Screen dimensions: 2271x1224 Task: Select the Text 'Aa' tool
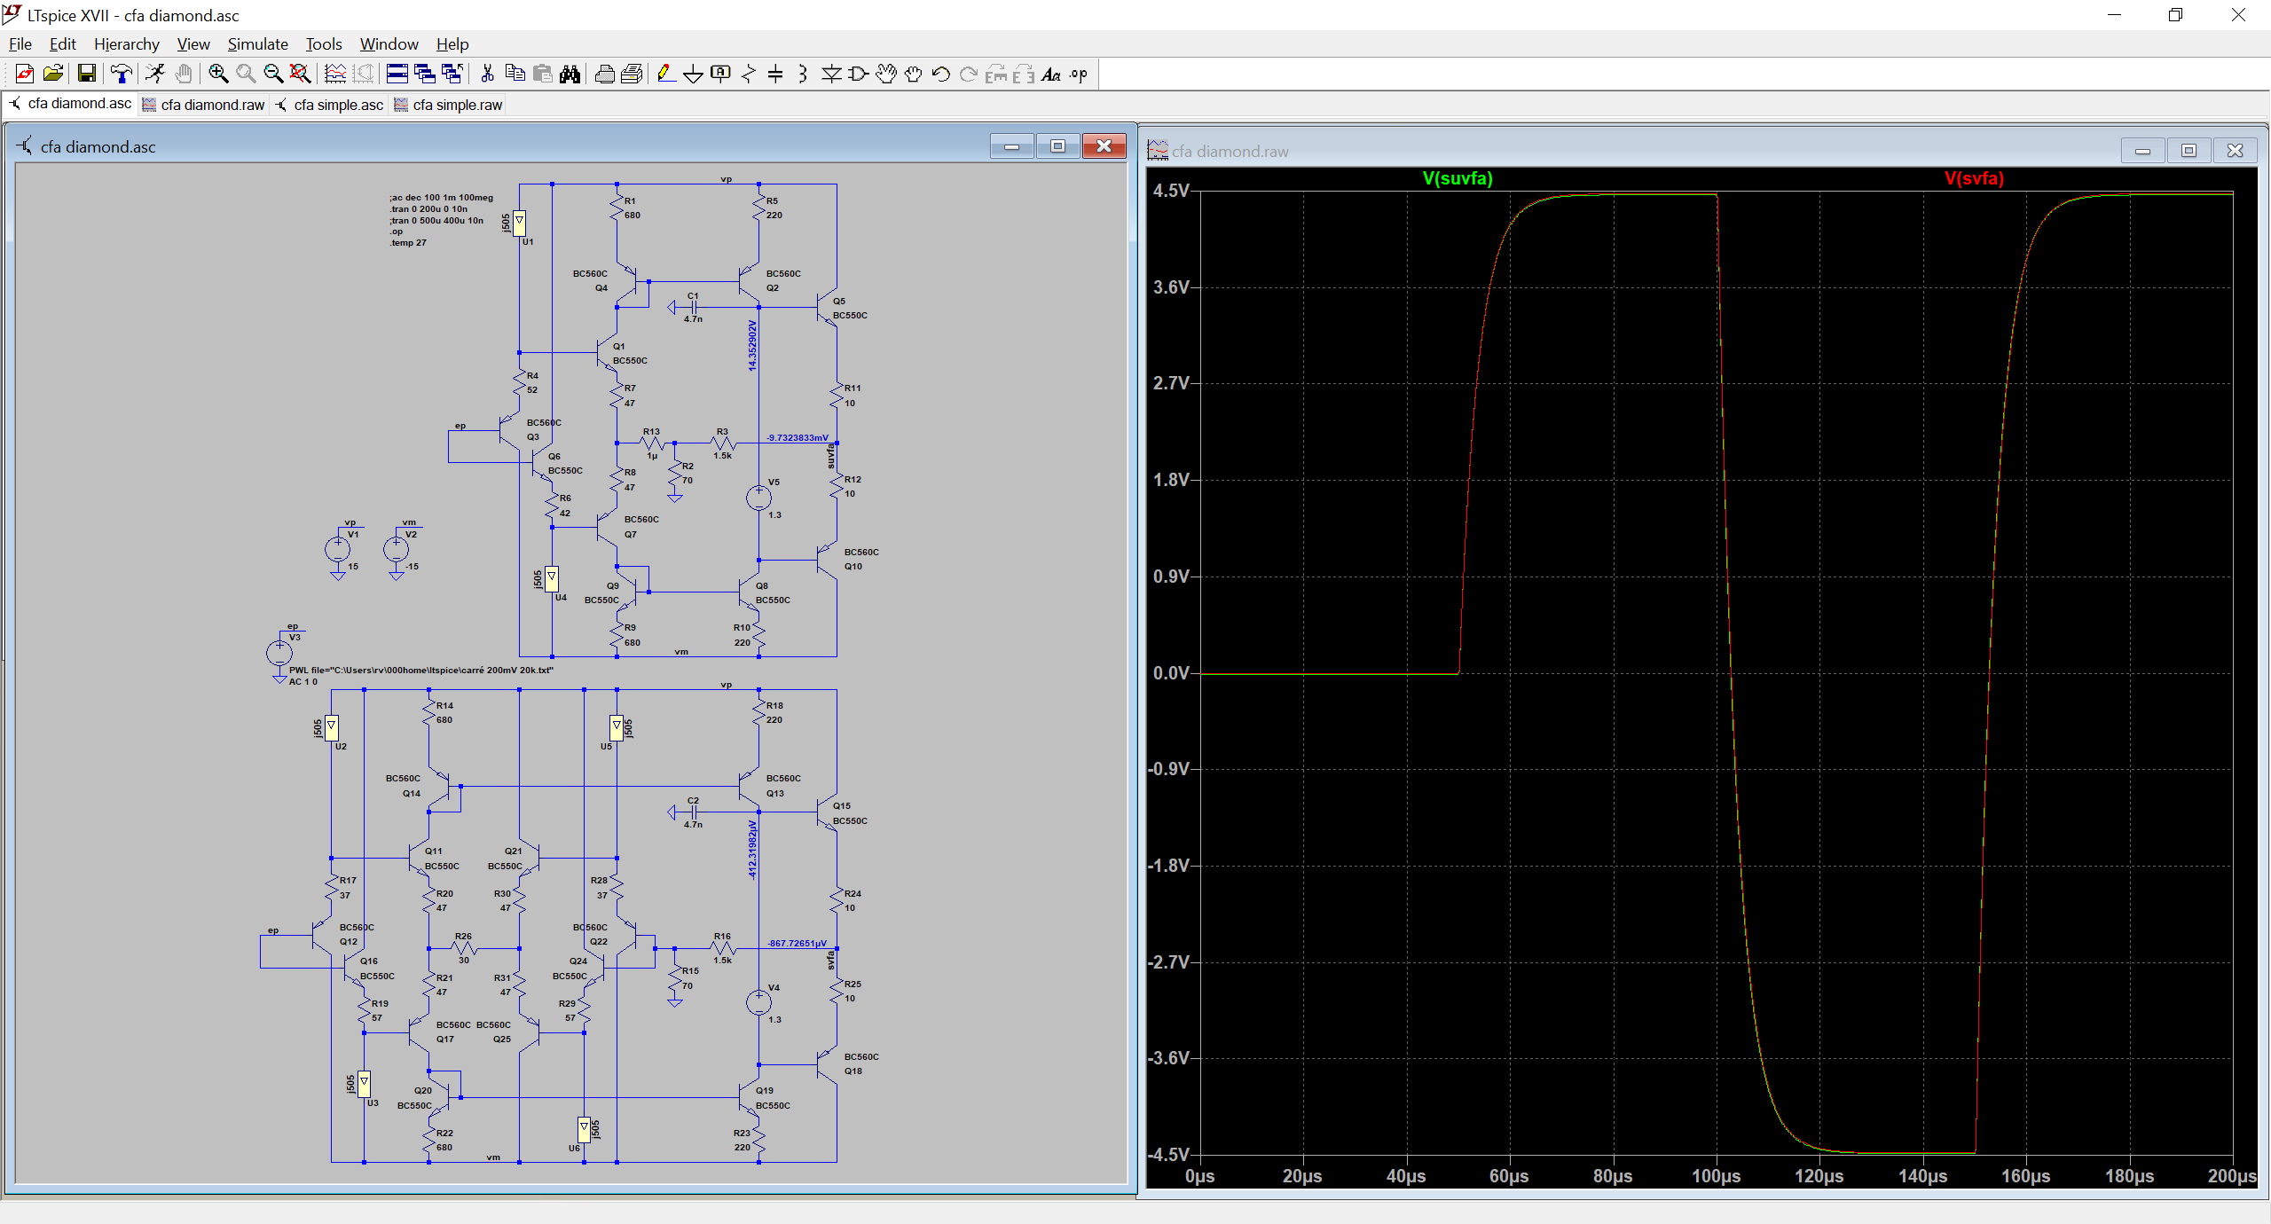[1051, 75]
